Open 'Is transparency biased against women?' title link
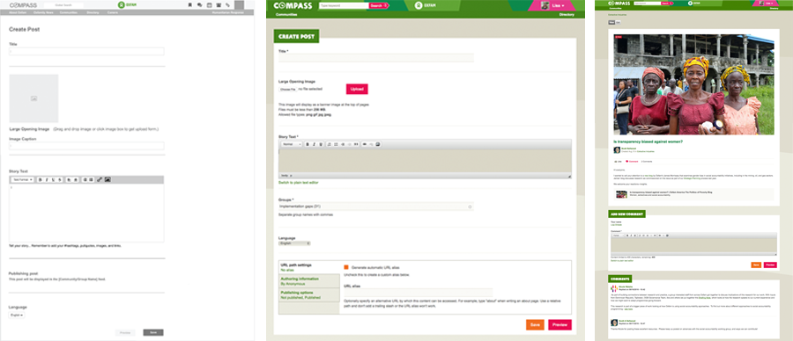This screenshot has height=341, width=793. click(647, 141)
